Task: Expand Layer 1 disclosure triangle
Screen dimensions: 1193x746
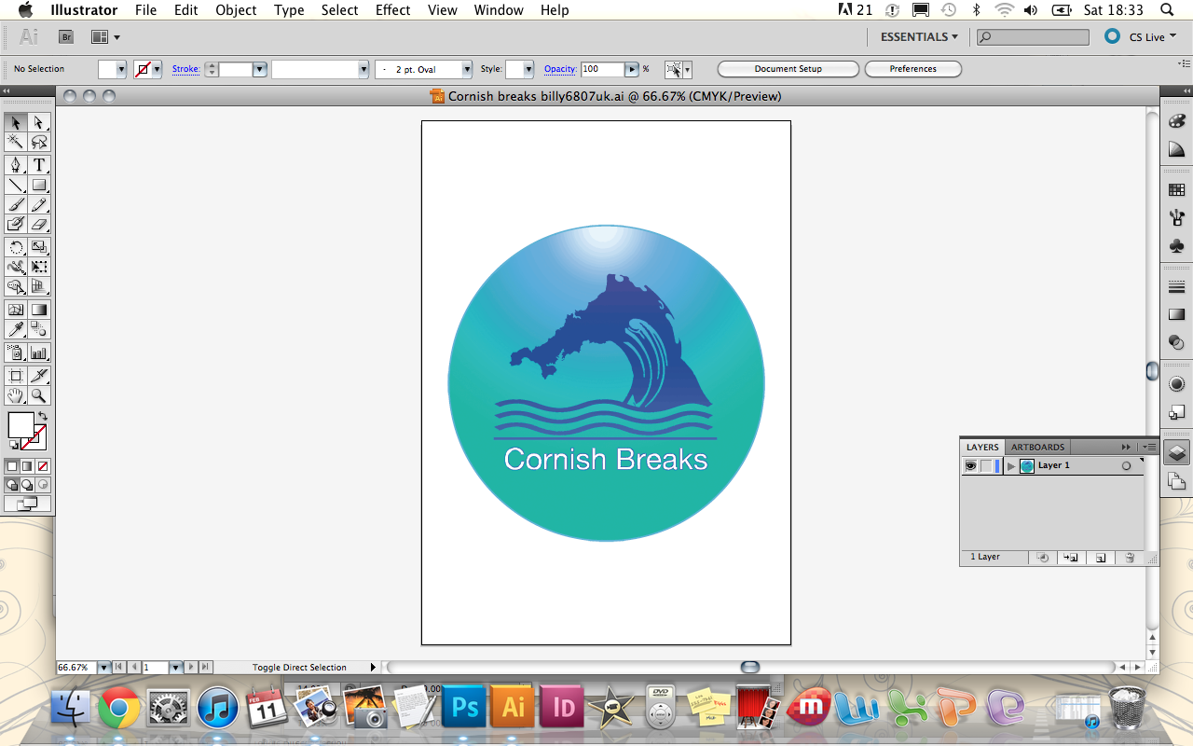Action: coord(1011,466)
